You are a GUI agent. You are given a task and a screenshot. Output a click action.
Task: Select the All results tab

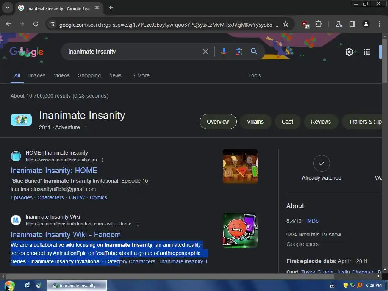pos(17,75)
